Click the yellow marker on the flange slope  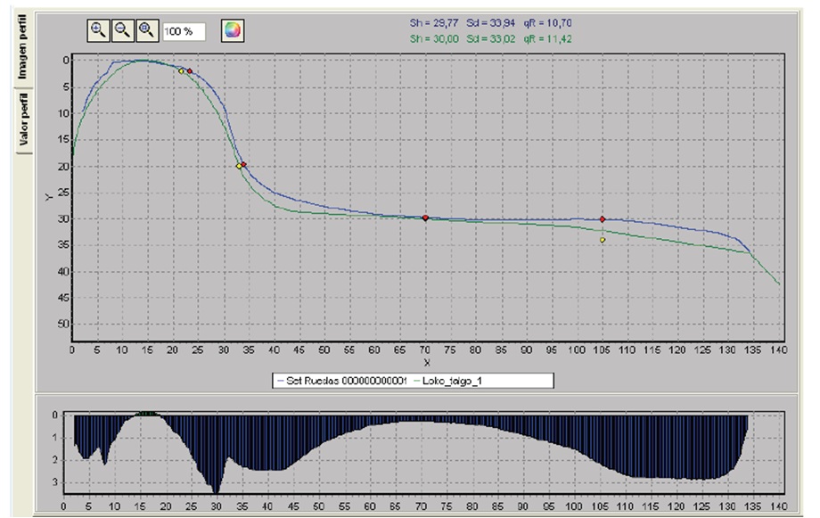pos(239,166)
